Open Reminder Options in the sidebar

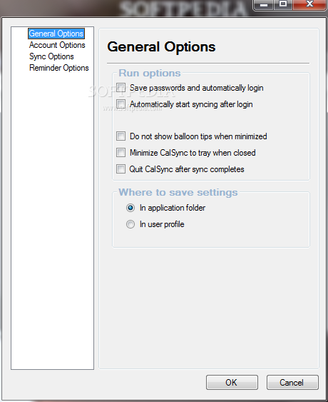[x=59, y=68]
